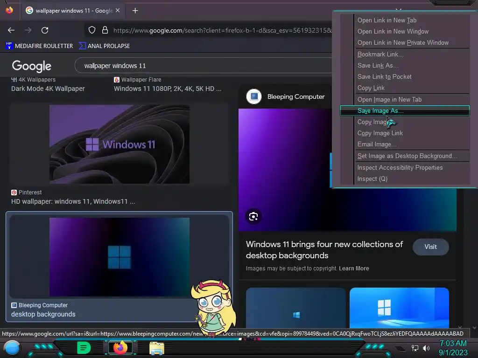Choose Inspect Accessibility Properties
This screenshot has height=358, width=478.
[405, 168]
